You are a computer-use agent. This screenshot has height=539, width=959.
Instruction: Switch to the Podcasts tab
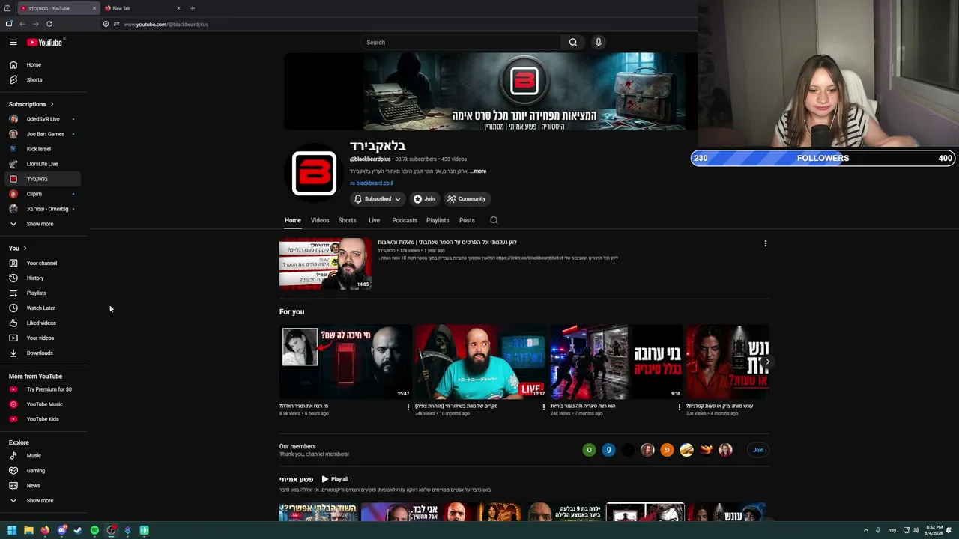(405, 220)
